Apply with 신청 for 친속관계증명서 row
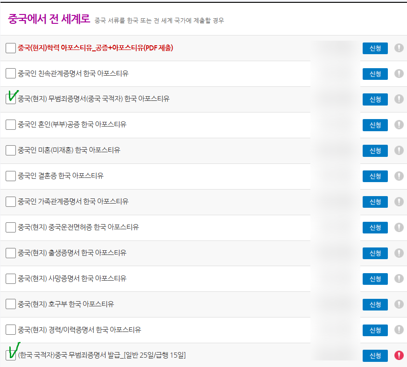The width and height of the screenshot is (407, 367). click(x=375, y=74)
